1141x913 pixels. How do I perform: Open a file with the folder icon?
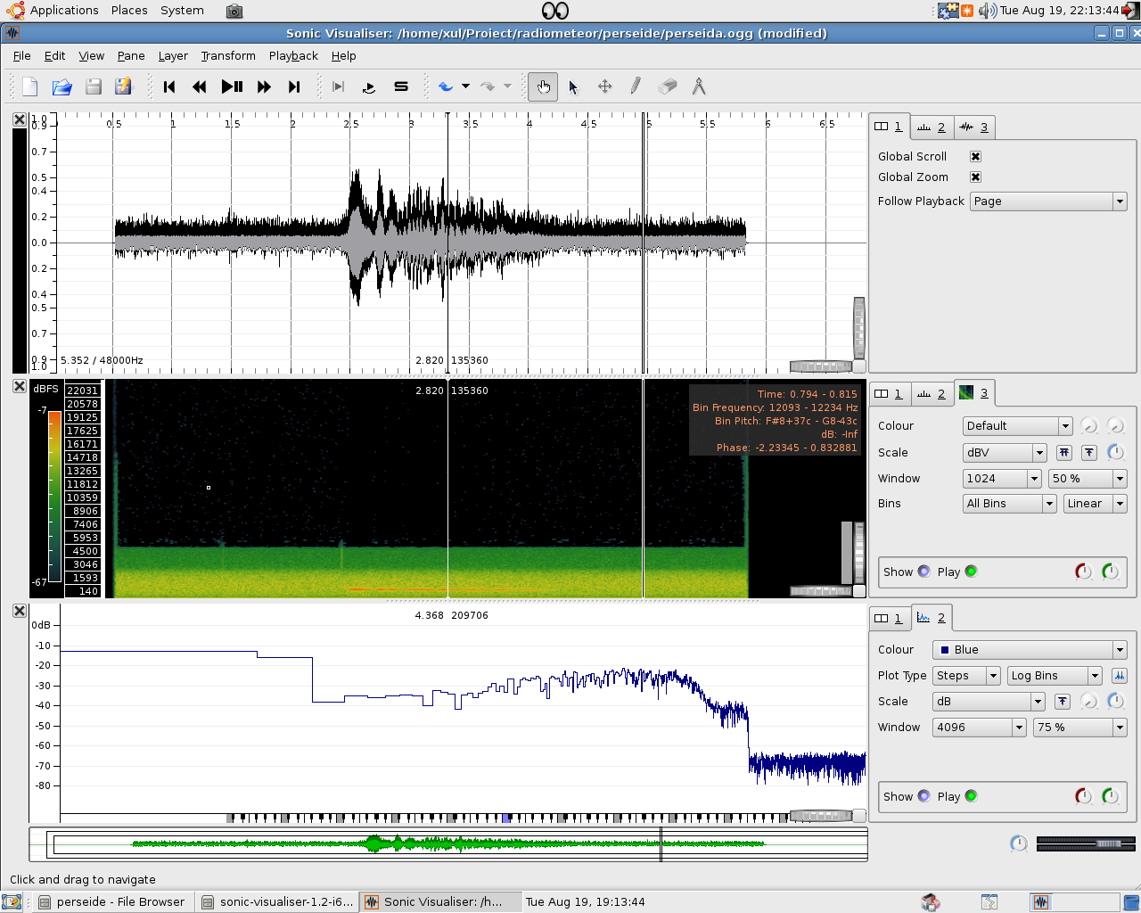[x=62, y=86]
